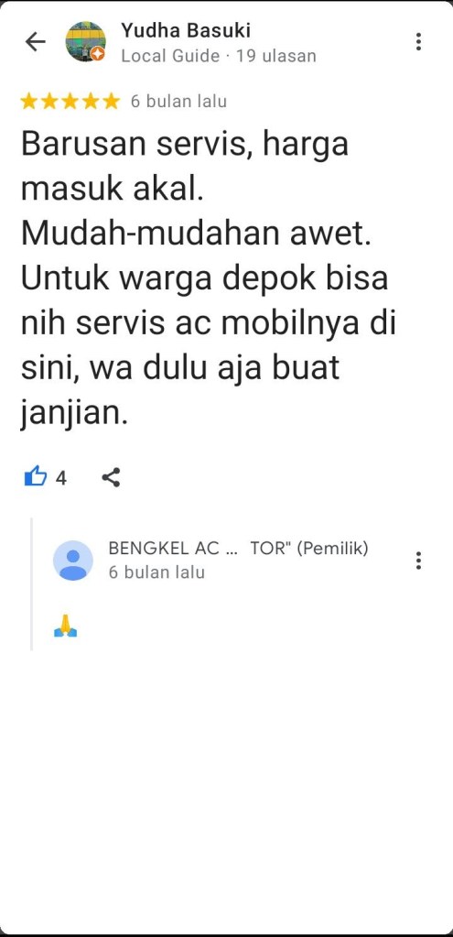Open the owner reply three-dot menu
453x937 pixels.
point(418,561)
